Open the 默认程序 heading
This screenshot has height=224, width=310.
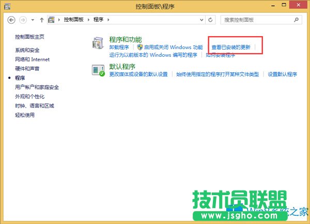click(x=122, y=67)
